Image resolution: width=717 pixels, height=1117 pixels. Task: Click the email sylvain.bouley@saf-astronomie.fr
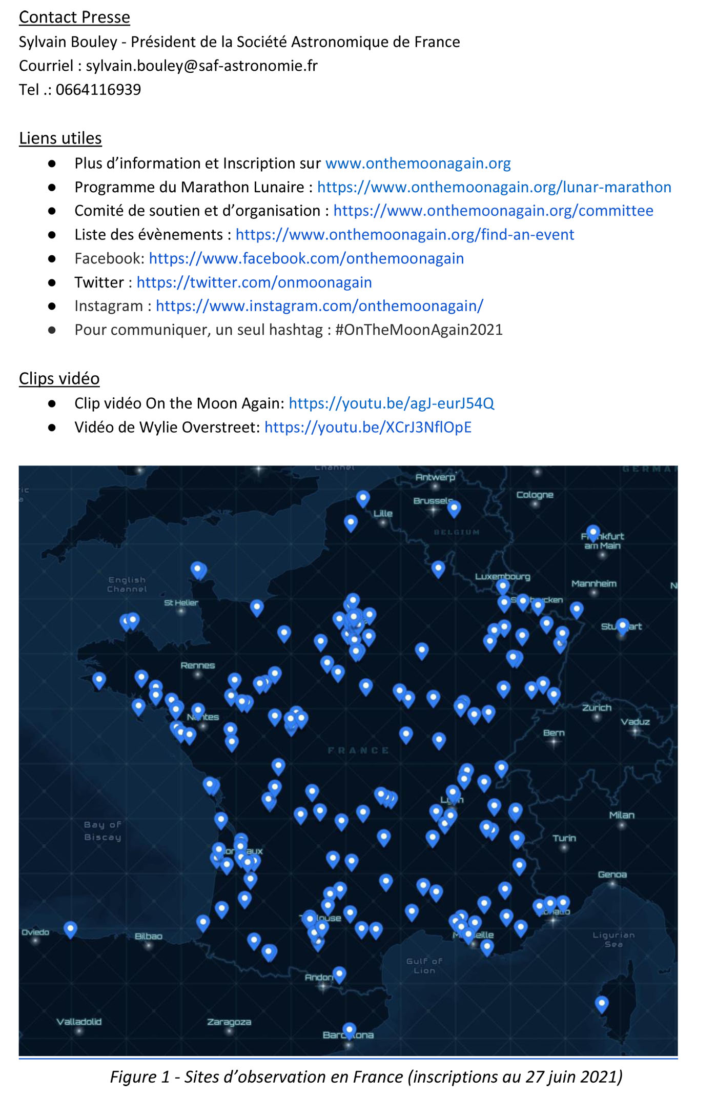click(x=202, y=66)
